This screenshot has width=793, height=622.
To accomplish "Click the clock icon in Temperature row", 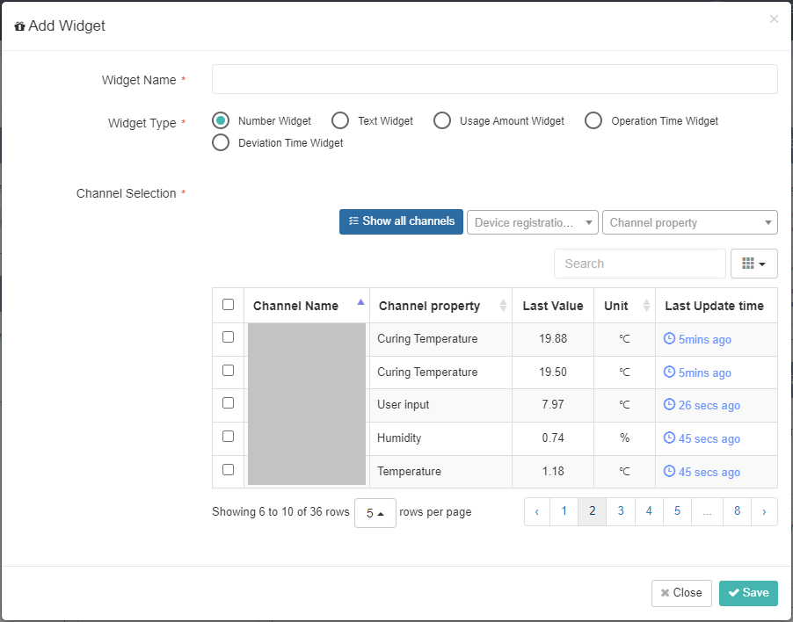I will (x=669, y=470).
